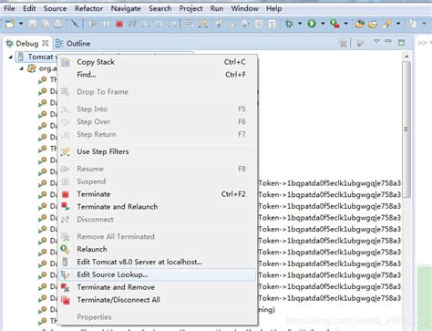Maximize the Debug view panel
The width and height of the screenshot is (432, 331).
[x=401, y=43]
